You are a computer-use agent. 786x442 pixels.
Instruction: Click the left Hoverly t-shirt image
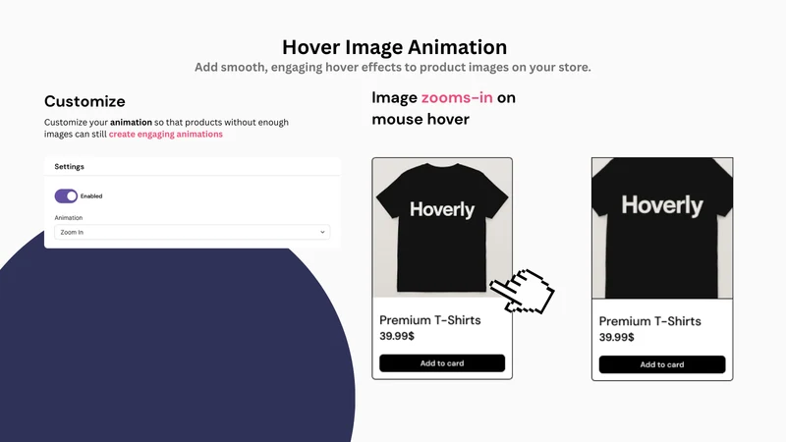[x=441, y=228]
